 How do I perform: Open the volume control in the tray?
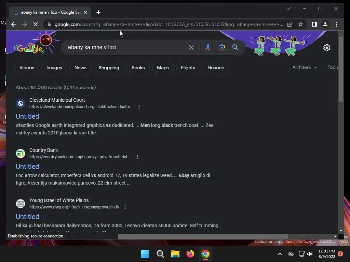[x=310, y=254]
